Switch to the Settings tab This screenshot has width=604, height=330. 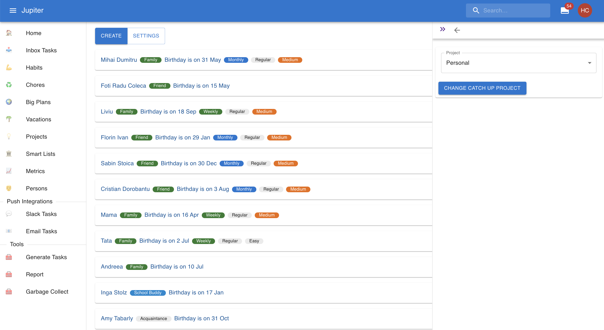pyautogui.click(x=146, y=36)
